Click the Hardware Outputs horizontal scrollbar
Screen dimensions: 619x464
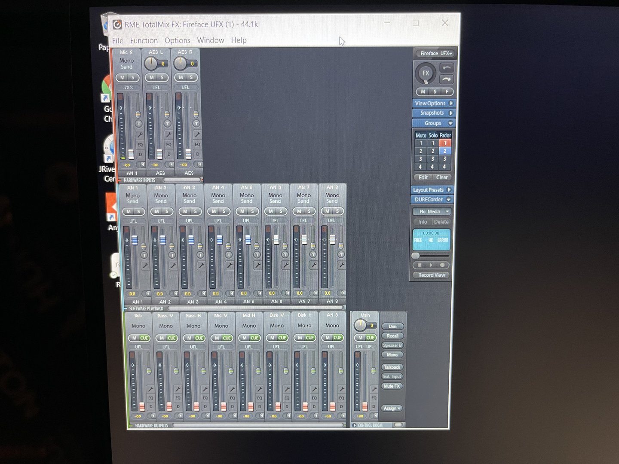click(258, 426)
